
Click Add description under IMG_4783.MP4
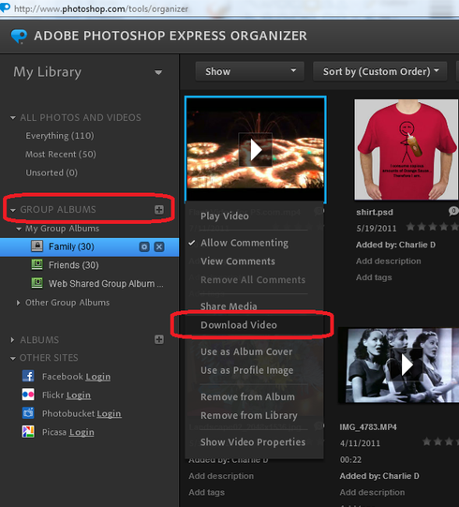coord(372,492)
